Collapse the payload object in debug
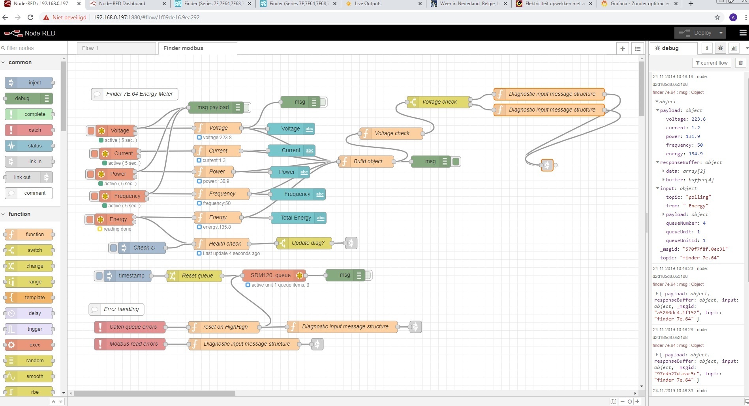This screenshot has height=406, width=749. (x=658, y=110)
